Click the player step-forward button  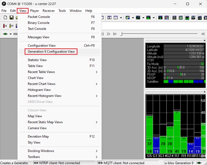(x=108, y=34)
